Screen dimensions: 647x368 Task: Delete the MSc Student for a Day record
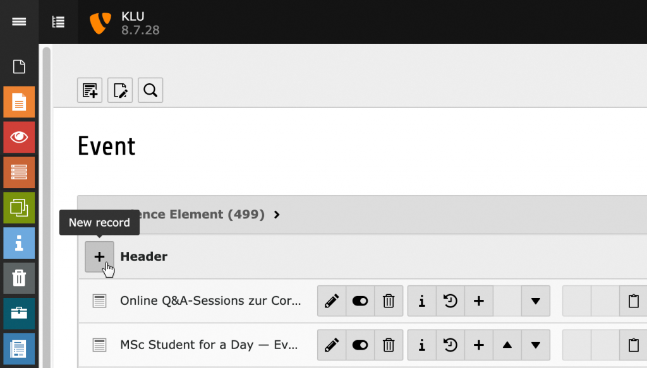click(389, 345)
